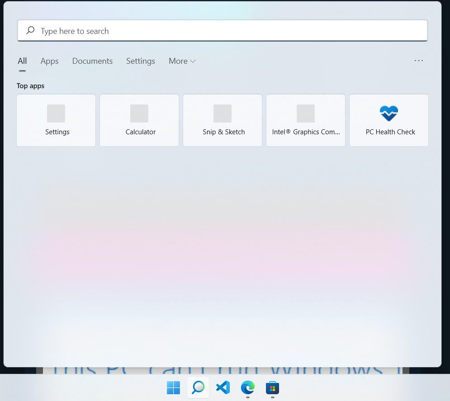Select the All search tab
Screen dimensions: 450x401
pos(22,61)
